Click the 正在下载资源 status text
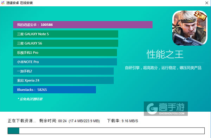The image size is (211, 138). pyautogui.click(x=22, y=121)
